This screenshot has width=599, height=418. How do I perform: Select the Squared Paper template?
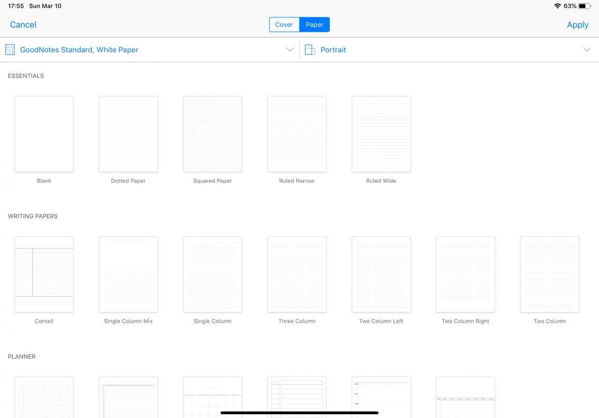point(212,134)
